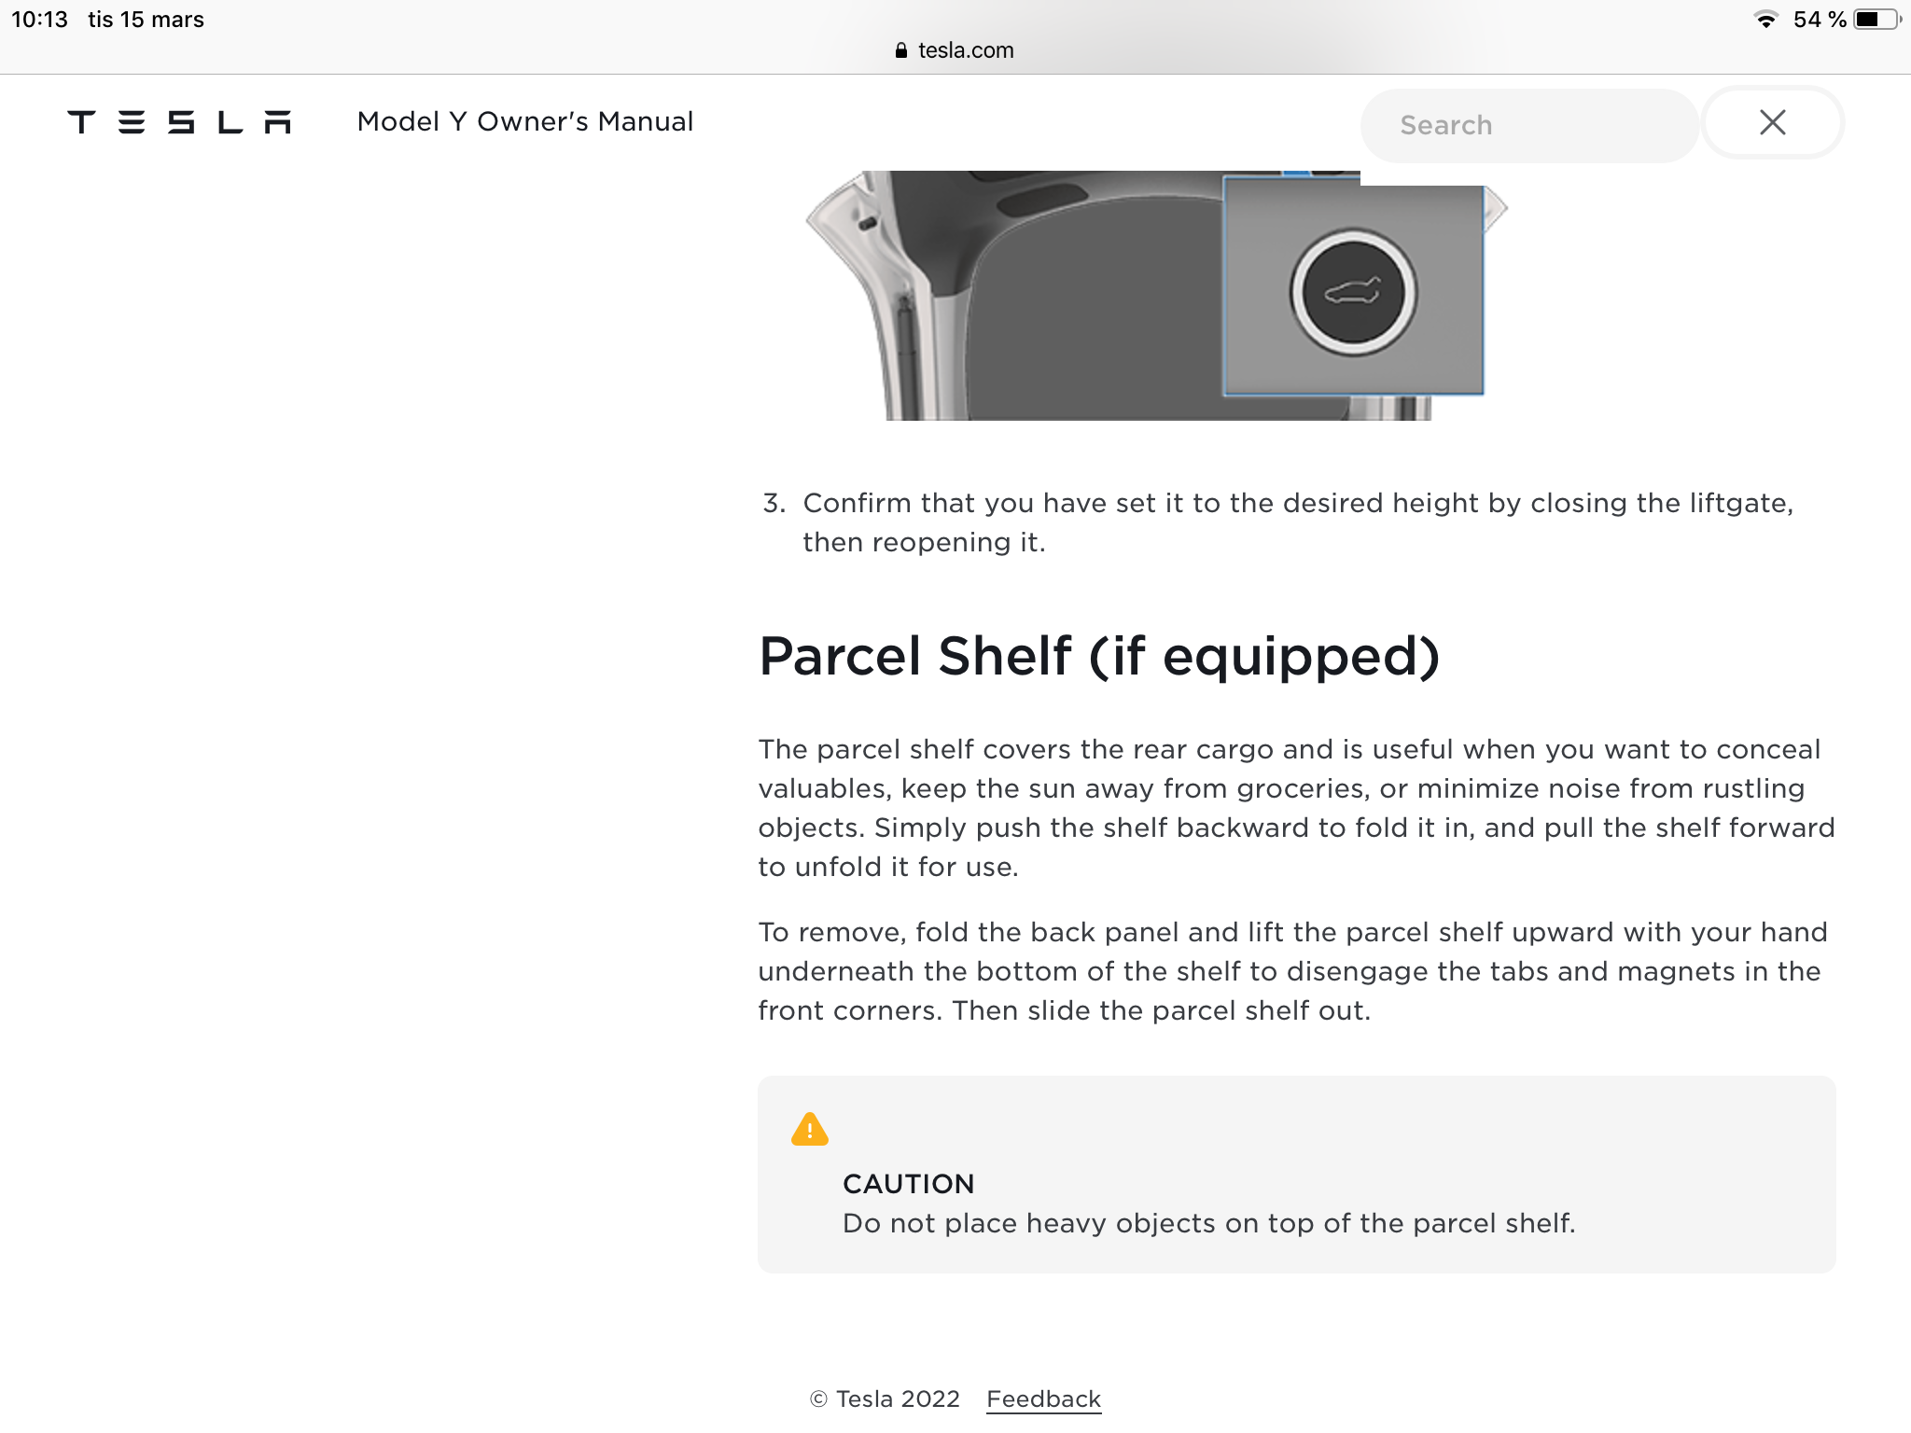Click the liftgate trunk illustration image
The height and width of the screenshot is (1433, 1911).
point(1157,296)
